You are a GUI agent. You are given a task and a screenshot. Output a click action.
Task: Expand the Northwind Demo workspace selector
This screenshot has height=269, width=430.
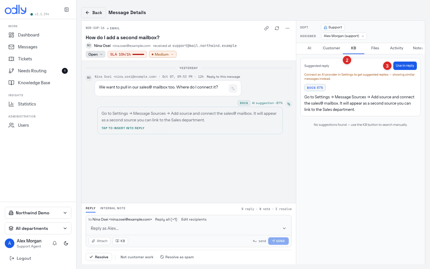38,213
